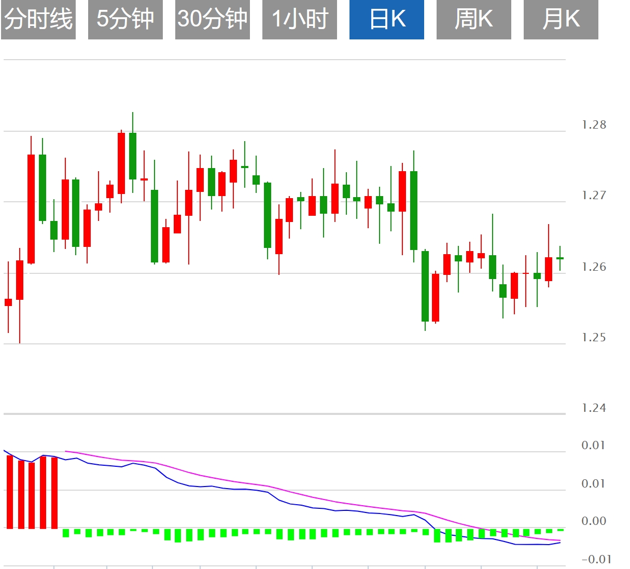The image size is (630, 569).
Task: Click the rightmost green MACD histogram bar
Action: [x=560, y=530]
